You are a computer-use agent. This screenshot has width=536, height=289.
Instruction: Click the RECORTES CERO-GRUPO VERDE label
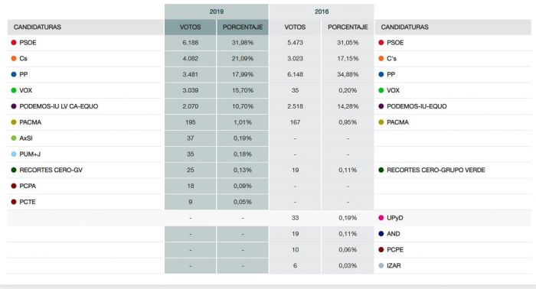(436, 170)
